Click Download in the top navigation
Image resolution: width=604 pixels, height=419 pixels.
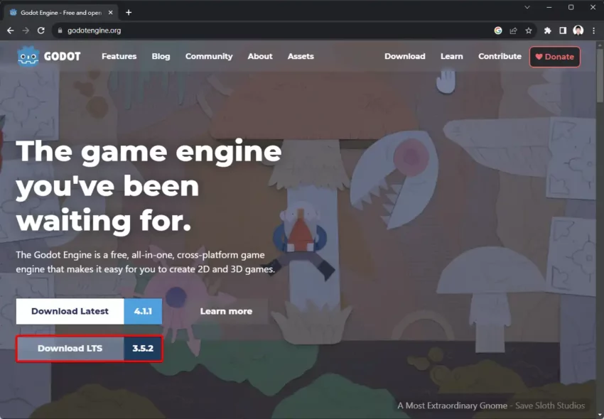(405, 56)
